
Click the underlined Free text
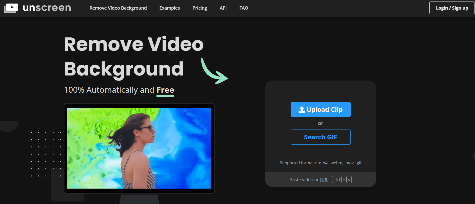click(x=165, y=90)
